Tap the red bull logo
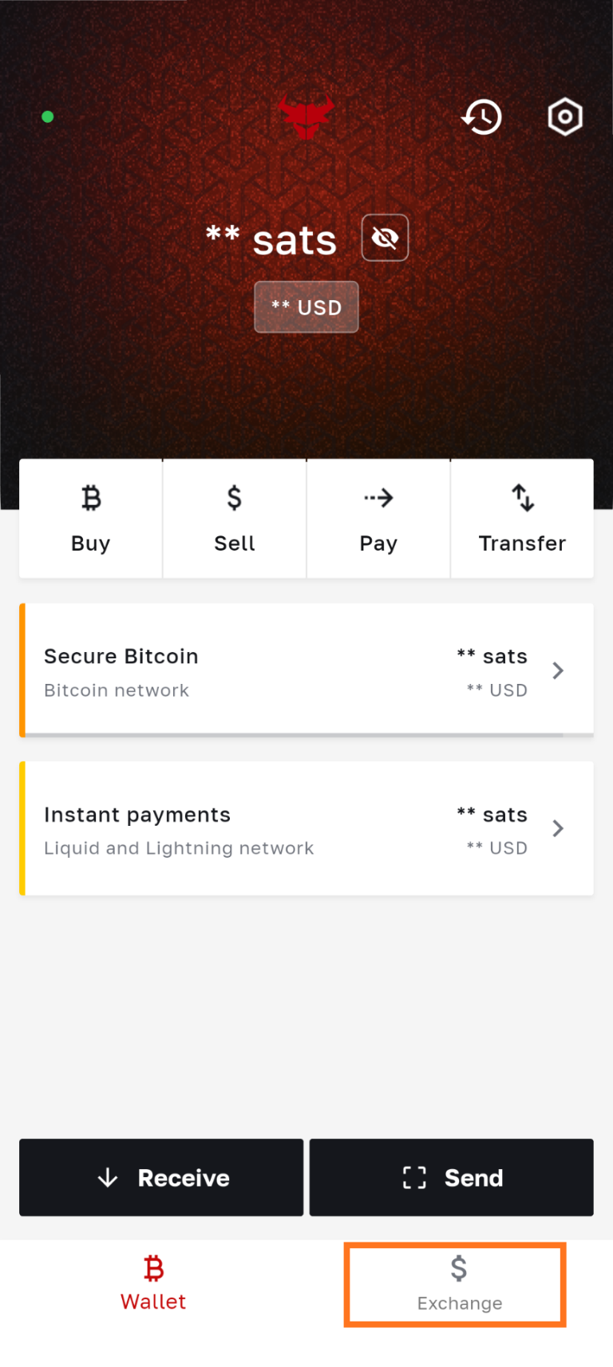The height and width of the screenshot is (1367, 613). point(306,116)
